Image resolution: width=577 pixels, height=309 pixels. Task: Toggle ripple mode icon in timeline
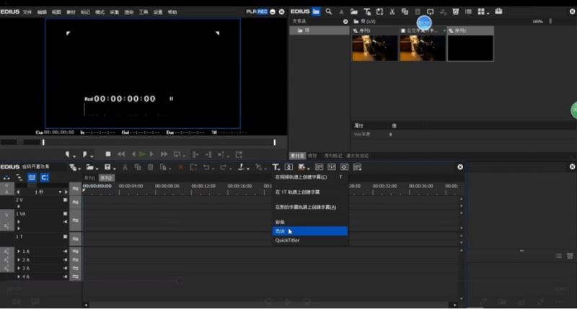point(19,178)
